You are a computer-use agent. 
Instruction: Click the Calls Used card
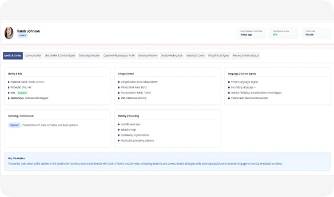click(x=316, y=33)
